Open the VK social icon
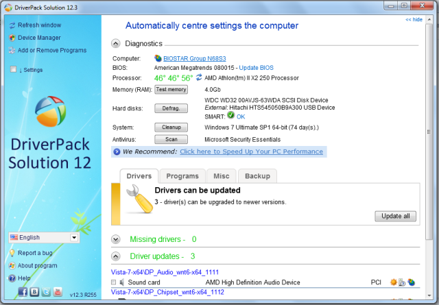This screenshot has width=439, height=305. coord(34,292)
